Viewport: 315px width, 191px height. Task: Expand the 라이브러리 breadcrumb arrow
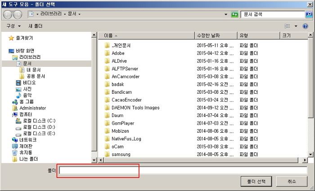tap(65, 14)
